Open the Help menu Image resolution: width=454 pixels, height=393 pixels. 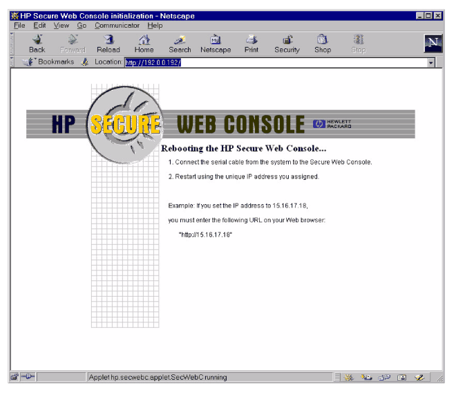pos(155,26)
